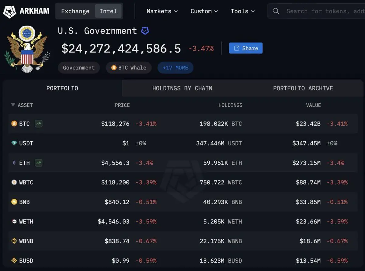
Task: Click the BNB token icon
Action: 14,202
